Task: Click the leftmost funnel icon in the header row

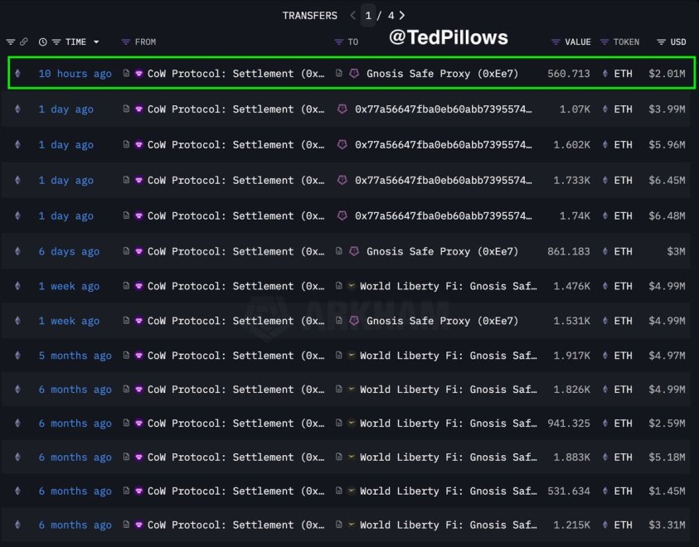Action: click(11, 41)
